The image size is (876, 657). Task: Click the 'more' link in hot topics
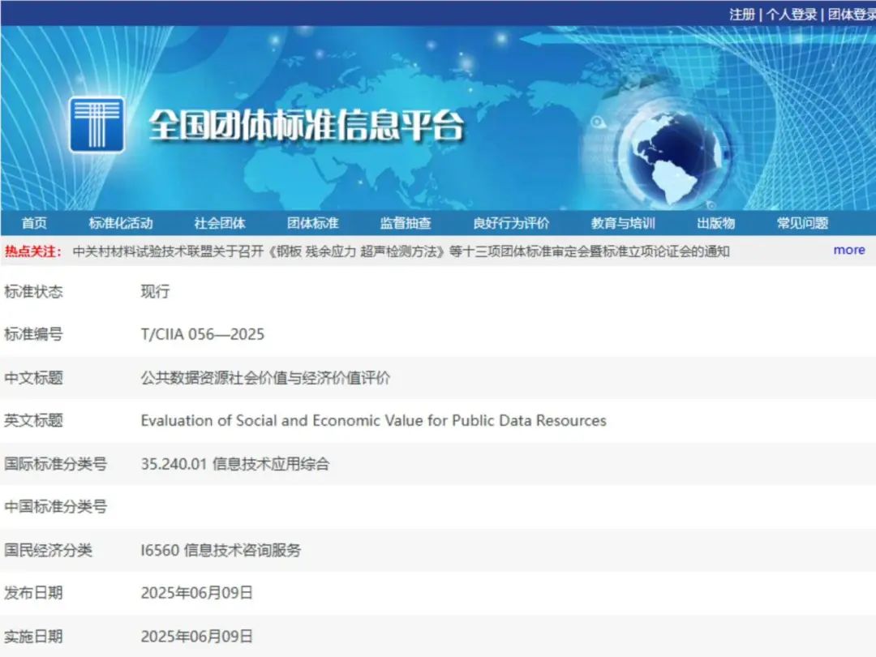pyautogui.click(x=849, y=250)
